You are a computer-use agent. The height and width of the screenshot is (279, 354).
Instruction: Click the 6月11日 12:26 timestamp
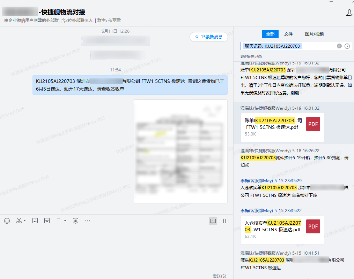pyautogui.click(x=115, y=31)
